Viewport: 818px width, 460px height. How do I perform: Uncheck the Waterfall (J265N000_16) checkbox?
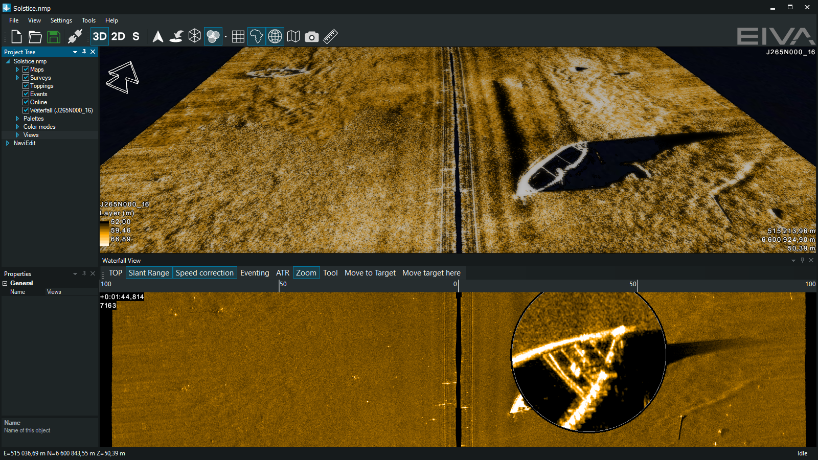pos(26,110)
